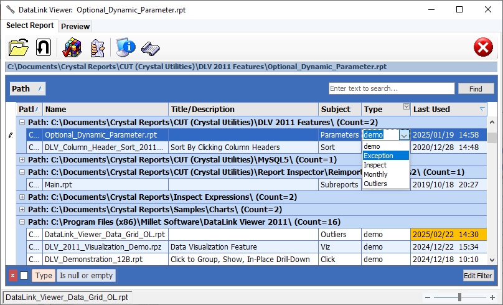The height and width of the screenshot is (305, 503).
Task: Sort by the Subject column header
Action: (x=340, y=110)
